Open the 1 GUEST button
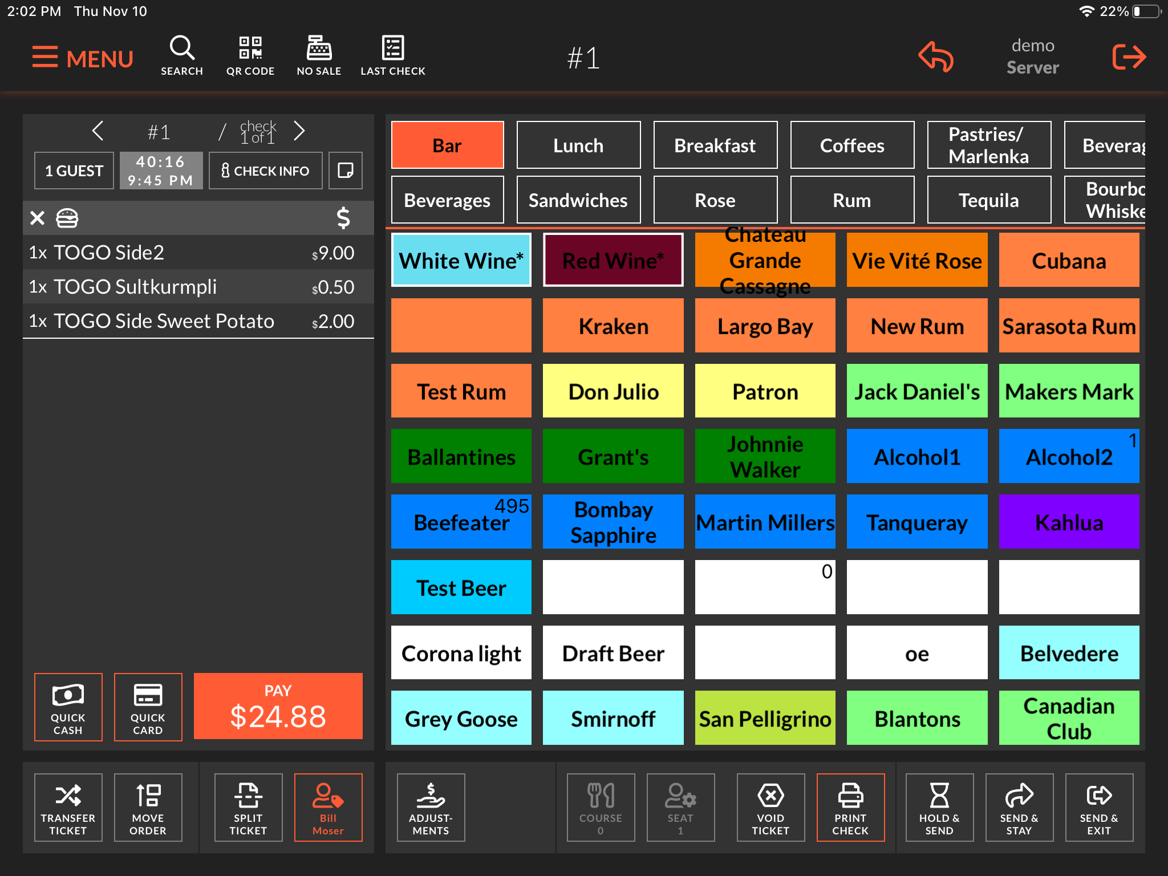Viewport: 1168px width, 876px height. [x=74, y=171]
